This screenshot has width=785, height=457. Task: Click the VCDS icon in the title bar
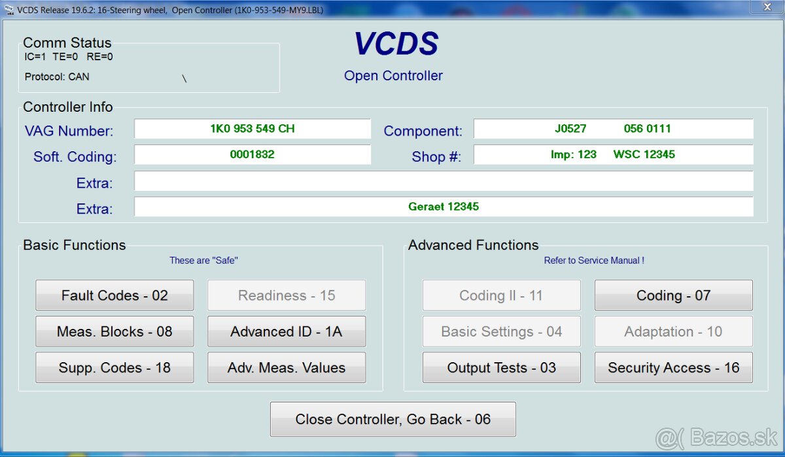[x=9, y=9]
